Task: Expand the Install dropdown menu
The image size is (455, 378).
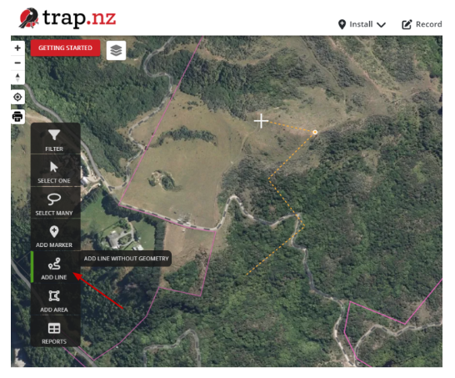Action: [362, 24]
